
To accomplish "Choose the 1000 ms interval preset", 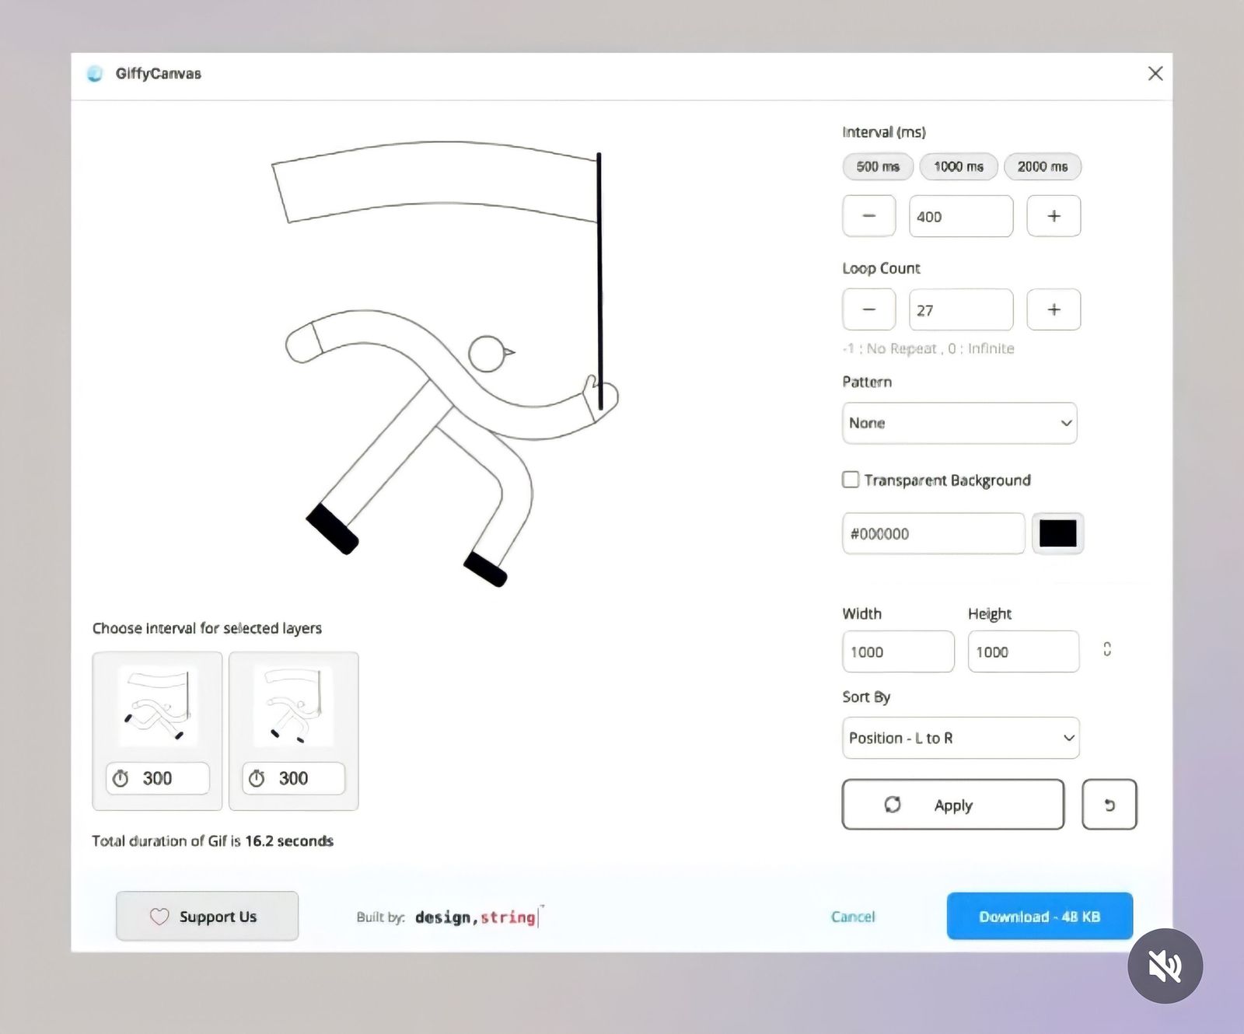I will 958,166.
